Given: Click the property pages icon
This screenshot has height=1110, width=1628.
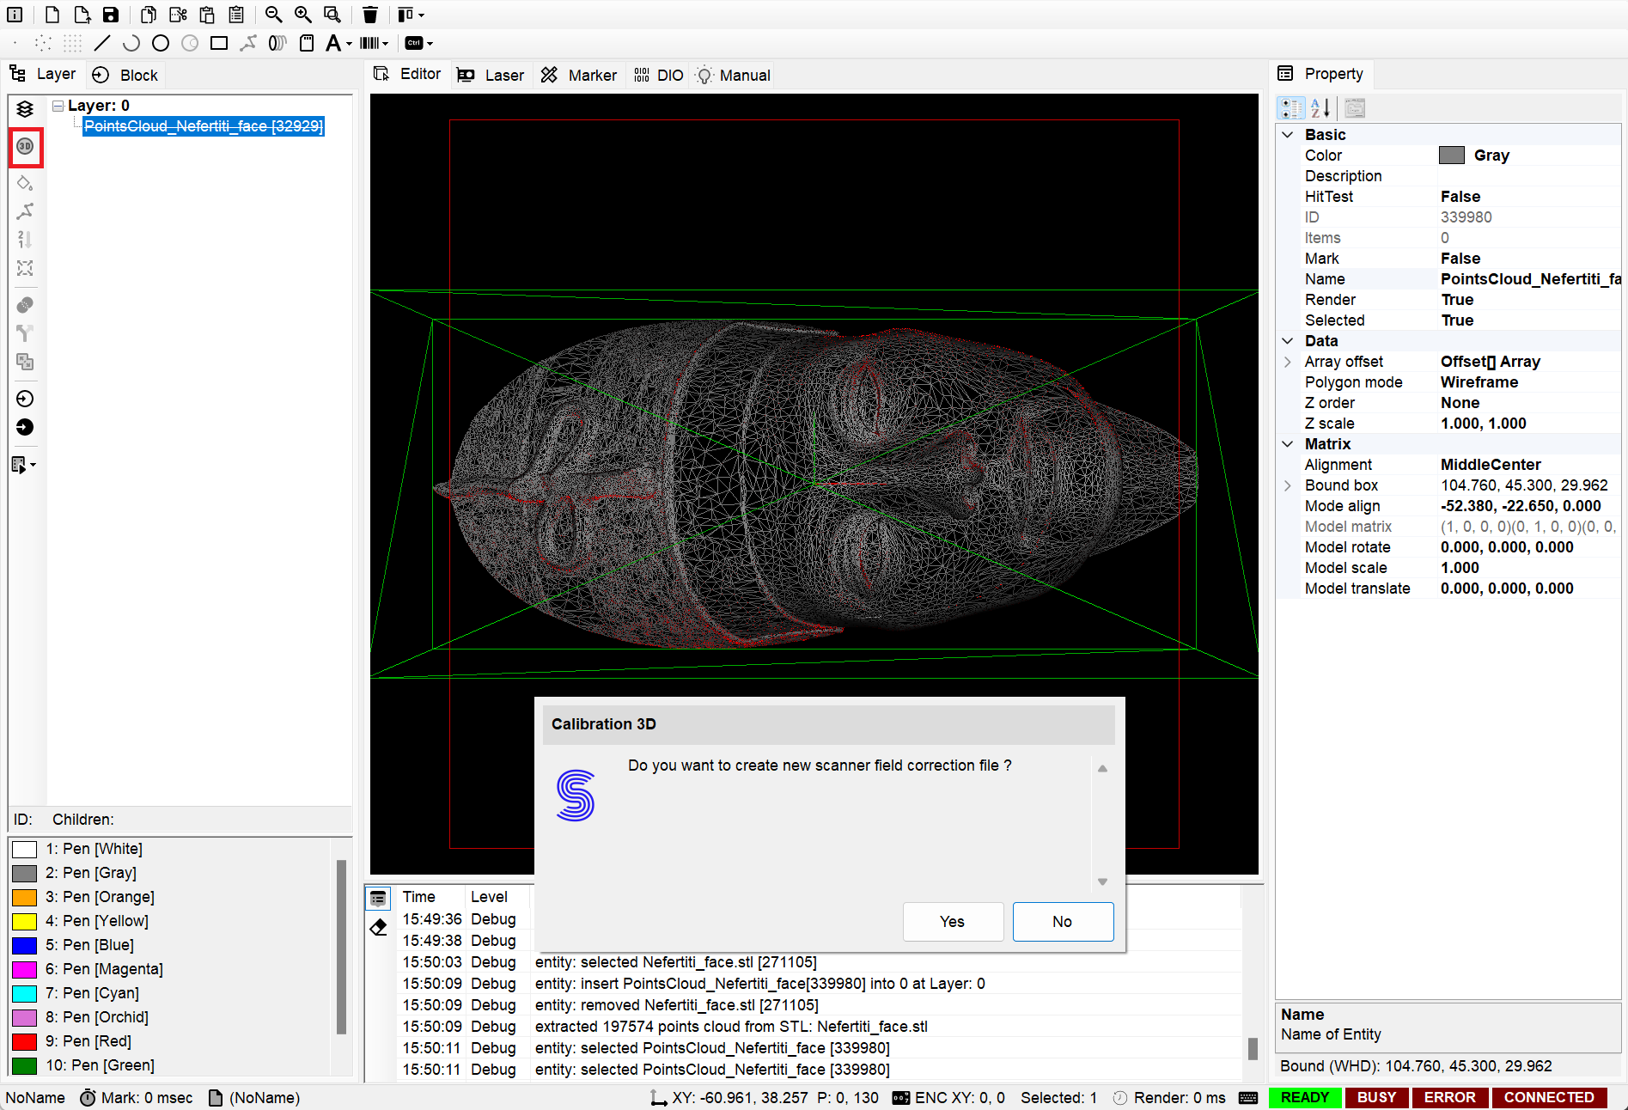Looking at the screenshot, I should [x=1356, y=107].
